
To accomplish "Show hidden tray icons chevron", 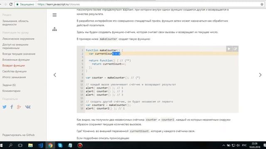I will pyautogui.click(x=224, y=145).
